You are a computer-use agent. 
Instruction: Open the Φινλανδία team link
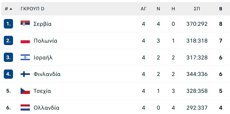point(47,74)
